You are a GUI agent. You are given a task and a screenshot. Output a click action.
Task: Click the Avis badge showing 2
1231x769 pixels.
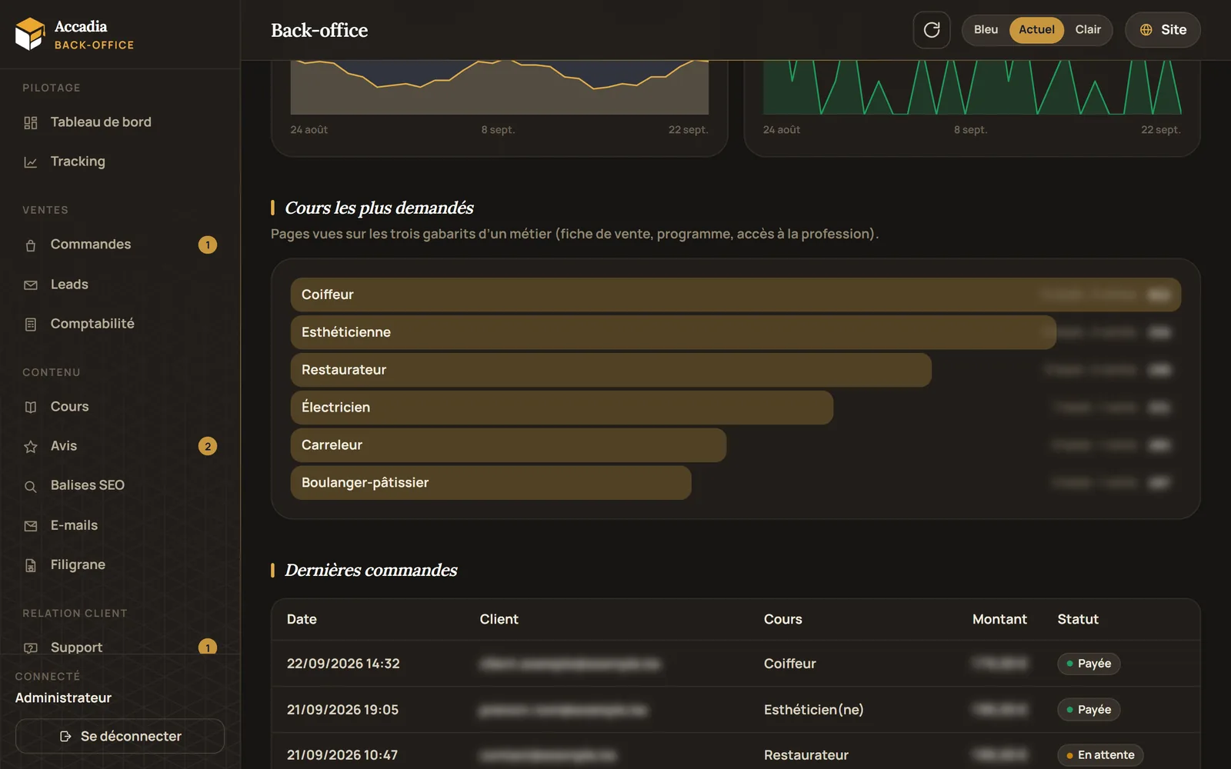pos(208,446)
